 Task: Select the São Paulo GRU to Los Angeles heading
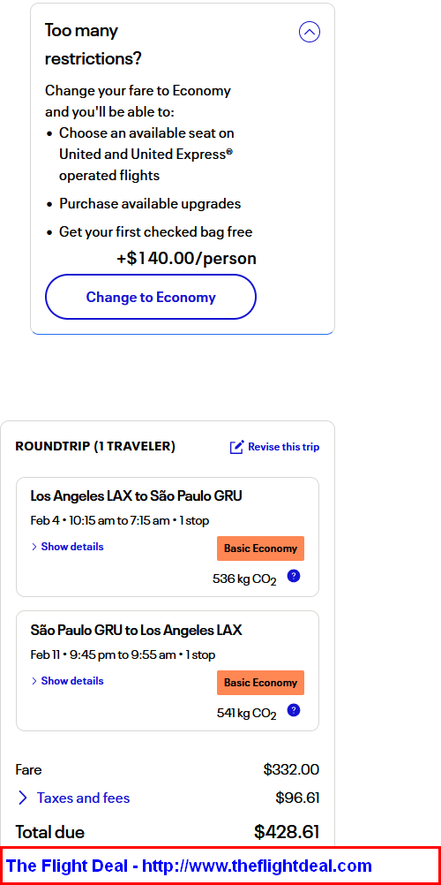(x=136, y=630)
